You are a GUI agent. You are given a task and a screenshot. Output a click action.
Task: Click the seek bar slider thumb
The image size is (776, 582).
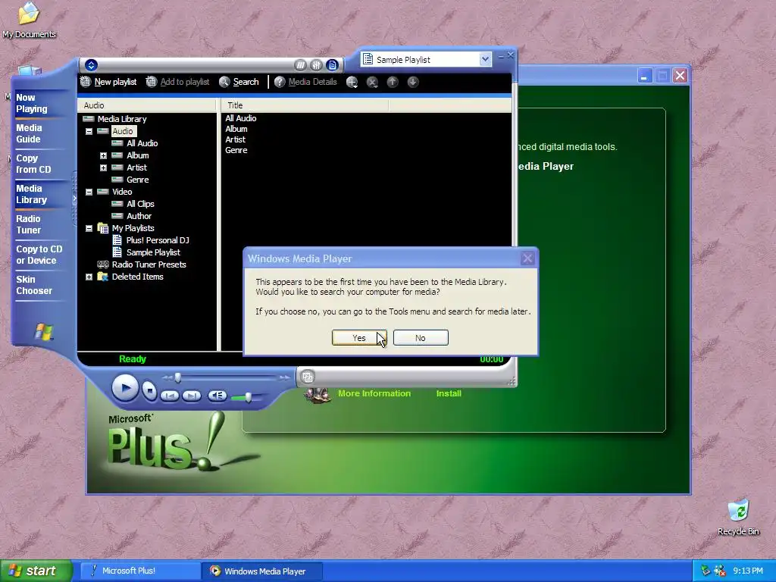click(x=177, y=377)
